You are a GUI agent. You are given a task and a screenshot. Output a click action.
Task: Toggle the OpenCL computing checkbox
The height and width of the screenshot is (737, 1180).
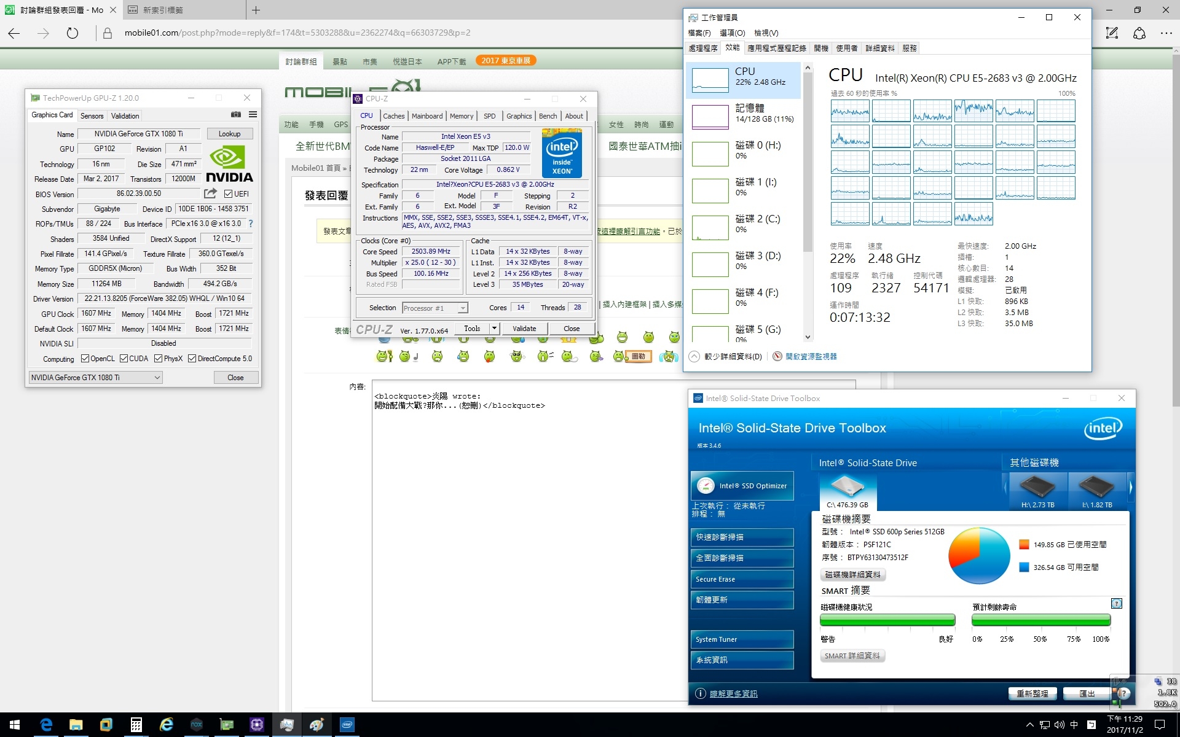(85, 359)
